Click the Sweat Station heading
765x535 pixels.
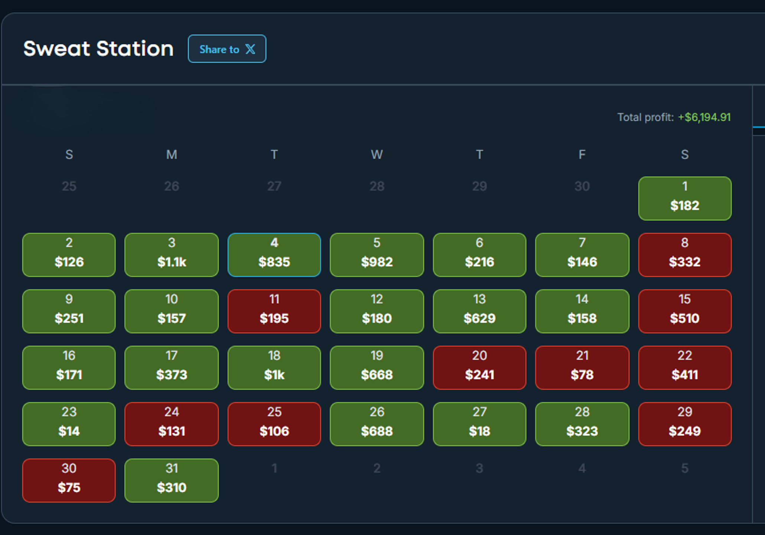pos(98,49)
